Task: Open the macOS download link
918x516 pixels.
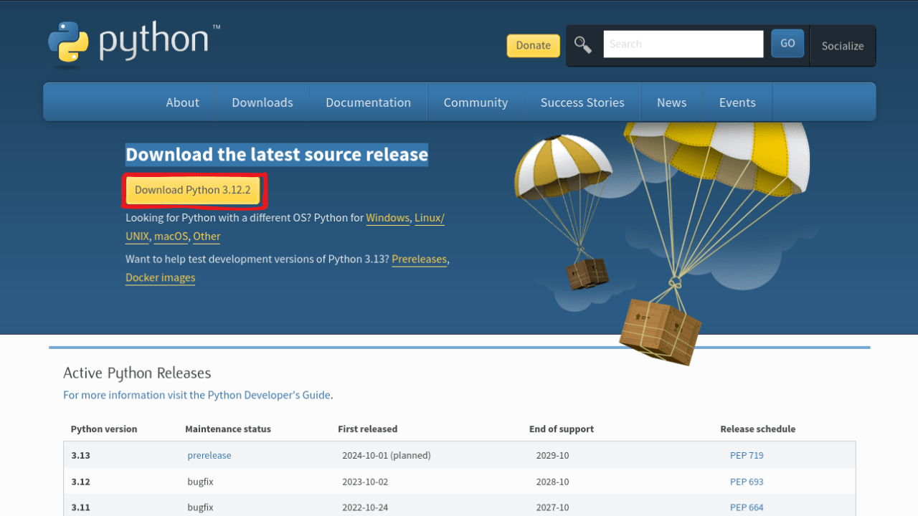Action: [x=171, y=236]
